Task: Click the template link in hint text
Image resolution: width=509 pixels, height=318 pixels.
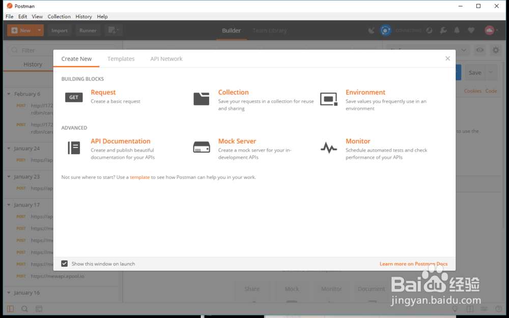Action: [x=139, y=177]
